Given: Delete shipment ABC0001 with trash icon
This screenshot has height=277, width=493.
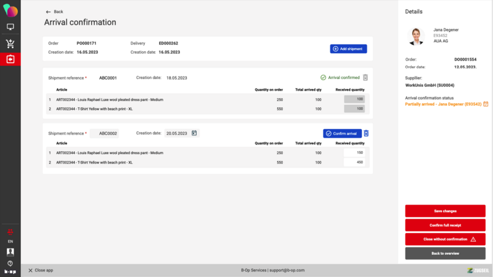Looking at the screenshot, I should 365,78.
